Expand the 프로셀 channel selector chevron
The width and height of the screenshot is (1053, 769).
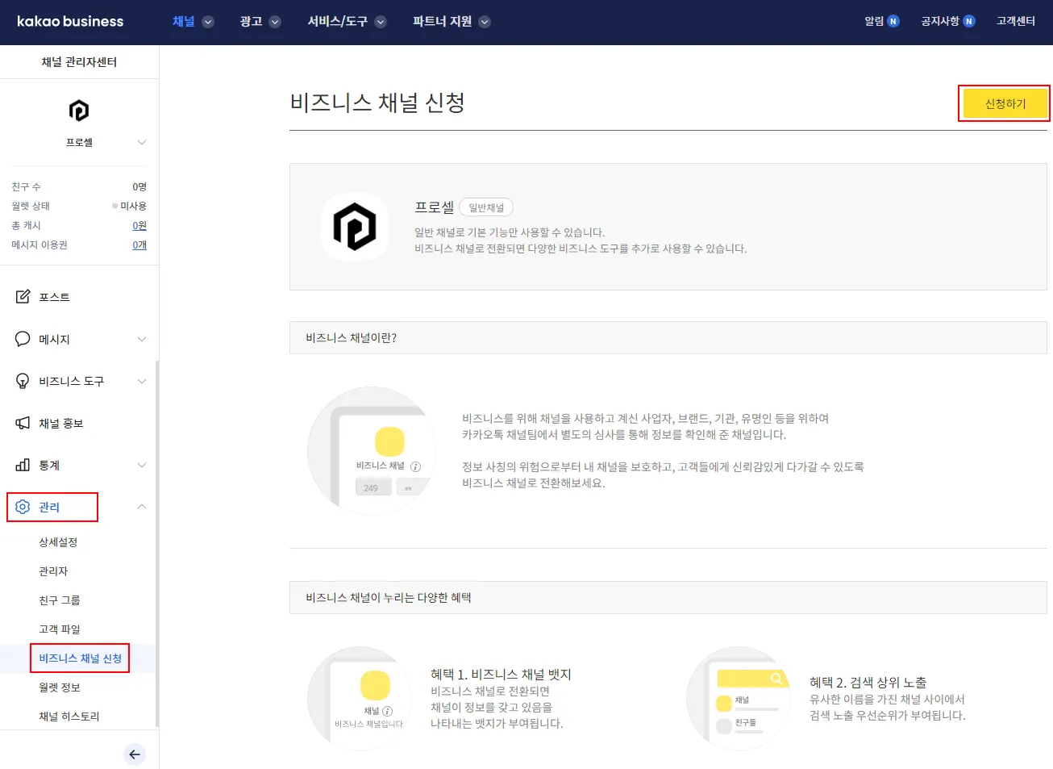pos(142,143)
